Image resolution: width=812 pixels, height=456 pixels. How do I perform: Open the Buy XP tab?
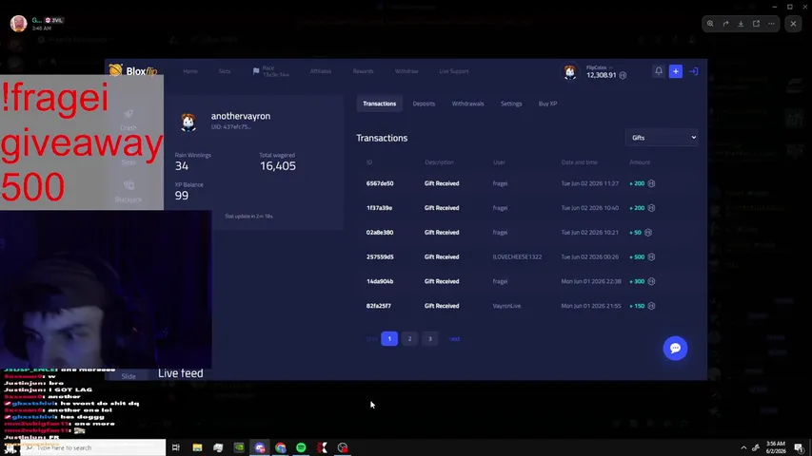coord(547,104)
